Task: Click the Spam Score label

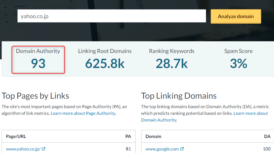Action: 238,51
